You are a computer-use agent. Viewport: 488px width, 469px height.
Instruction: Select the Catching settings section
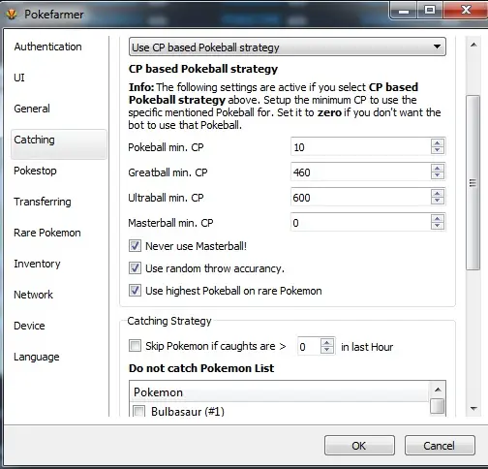(x=59, y=144)
